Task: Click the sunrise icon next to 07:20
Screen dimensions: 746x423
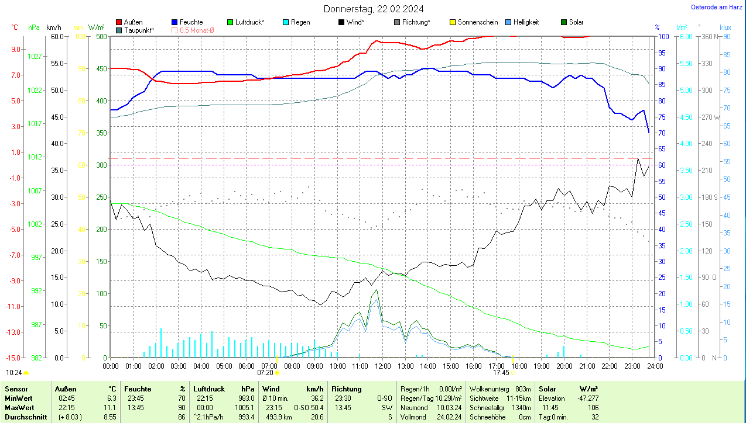Action: click(x=277, y=372)
